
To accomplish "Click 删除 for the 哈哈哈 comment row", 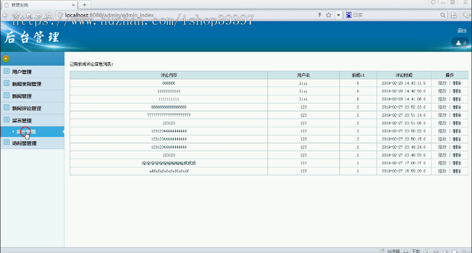I will pyautogui.click(x=457, y=163).
